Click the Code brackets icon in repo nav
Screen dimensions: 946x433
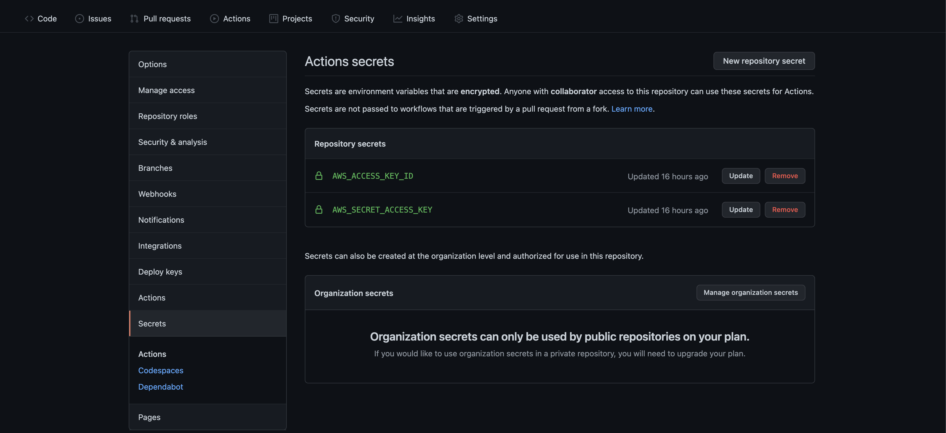pos(29,19)
